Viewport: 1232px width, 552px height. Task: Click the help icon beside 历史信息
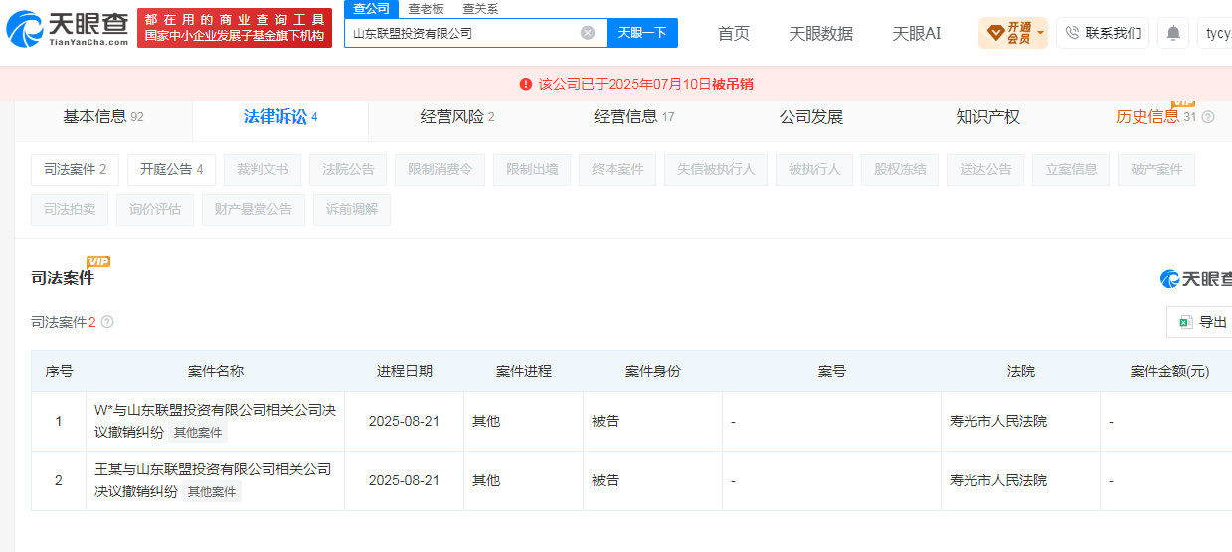(x=1208, y=117)
